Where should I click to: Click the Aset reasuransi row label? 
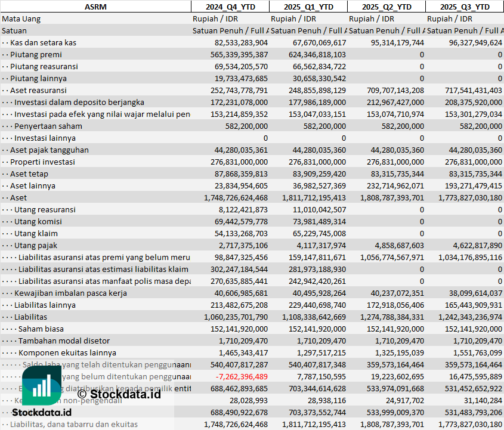coord(39,90)
